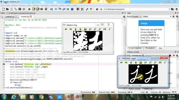The width and height of the screenshot is (179, 100).
Task: Pan down in the ORIGINAL imgG window
Action: [x=136, y=62]
